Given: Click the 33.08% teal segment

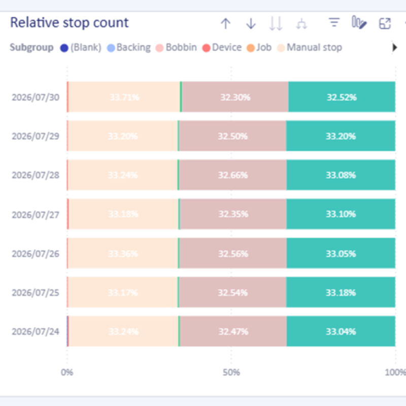Looking at the screenshot, I should [x=341, y=175].
